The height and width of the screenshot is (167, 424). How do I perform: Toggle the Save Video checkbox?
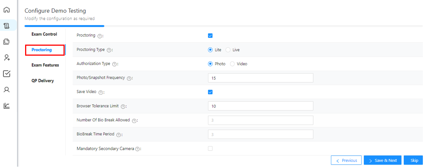pos(210,92)
